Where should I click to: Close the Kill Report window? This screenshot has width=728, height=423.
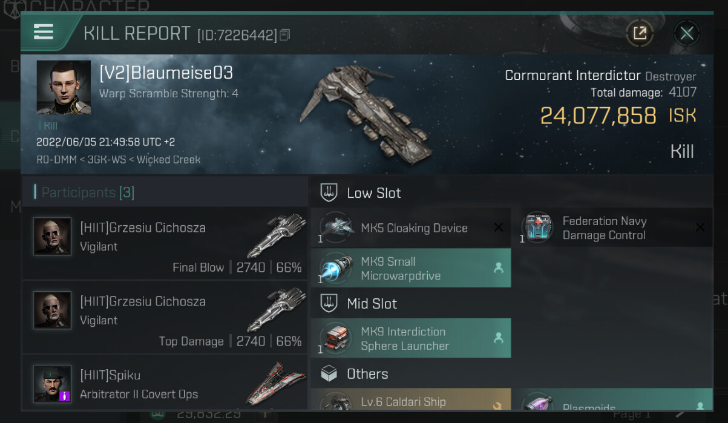[x=686, y=33]
